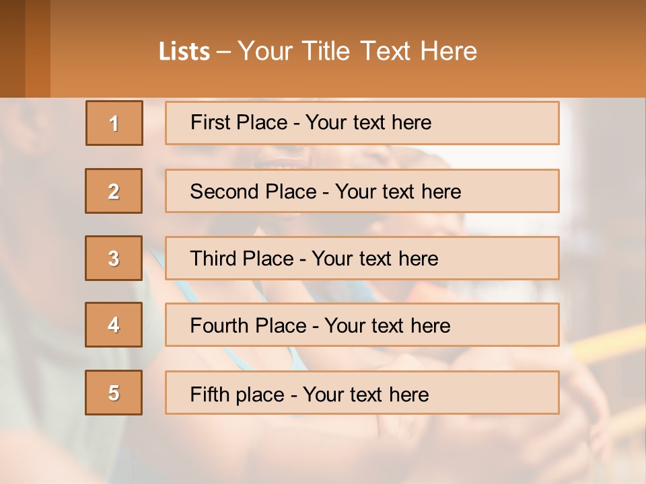Select the Fifth place text box
This screenshot has width=646, height=484.
(362, 393)
